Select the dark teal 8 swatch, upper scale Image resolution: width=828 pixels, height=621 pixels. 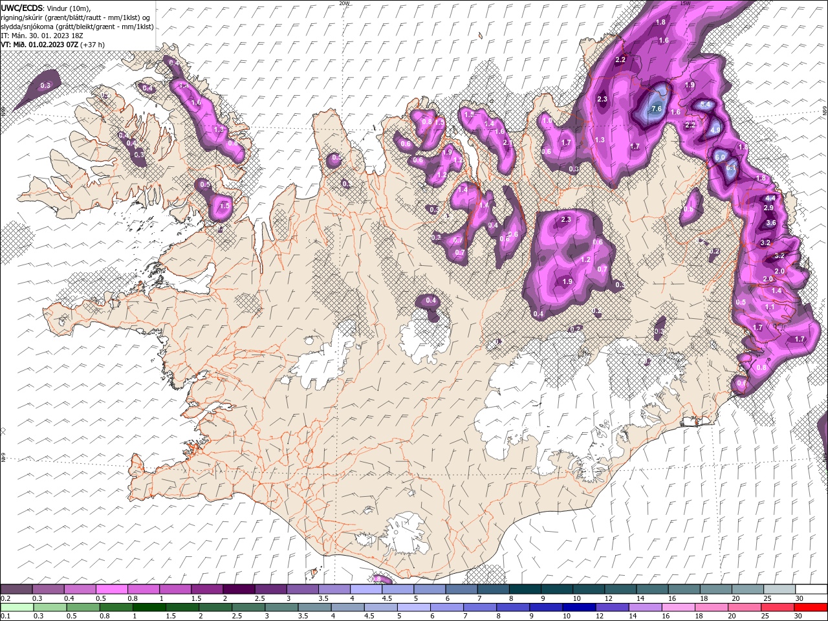coord(525,589)
